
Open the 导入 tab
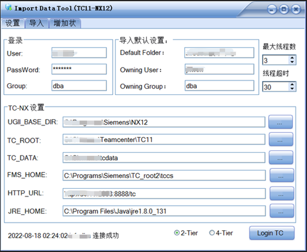(37, 23)
